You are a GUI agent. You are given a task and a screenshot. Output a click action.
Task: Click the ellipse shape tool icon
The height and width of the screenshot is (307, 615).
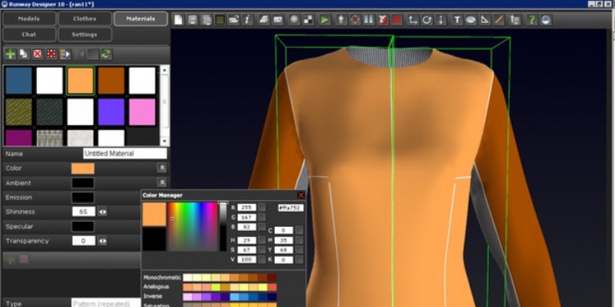[x=471, y=20]
